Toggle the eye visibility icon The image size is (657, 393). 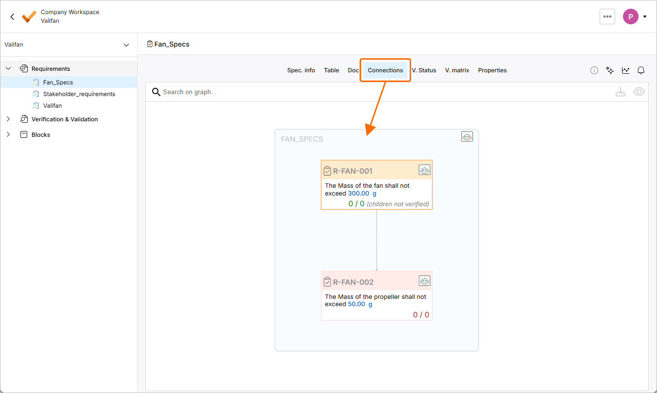point(639,92)
